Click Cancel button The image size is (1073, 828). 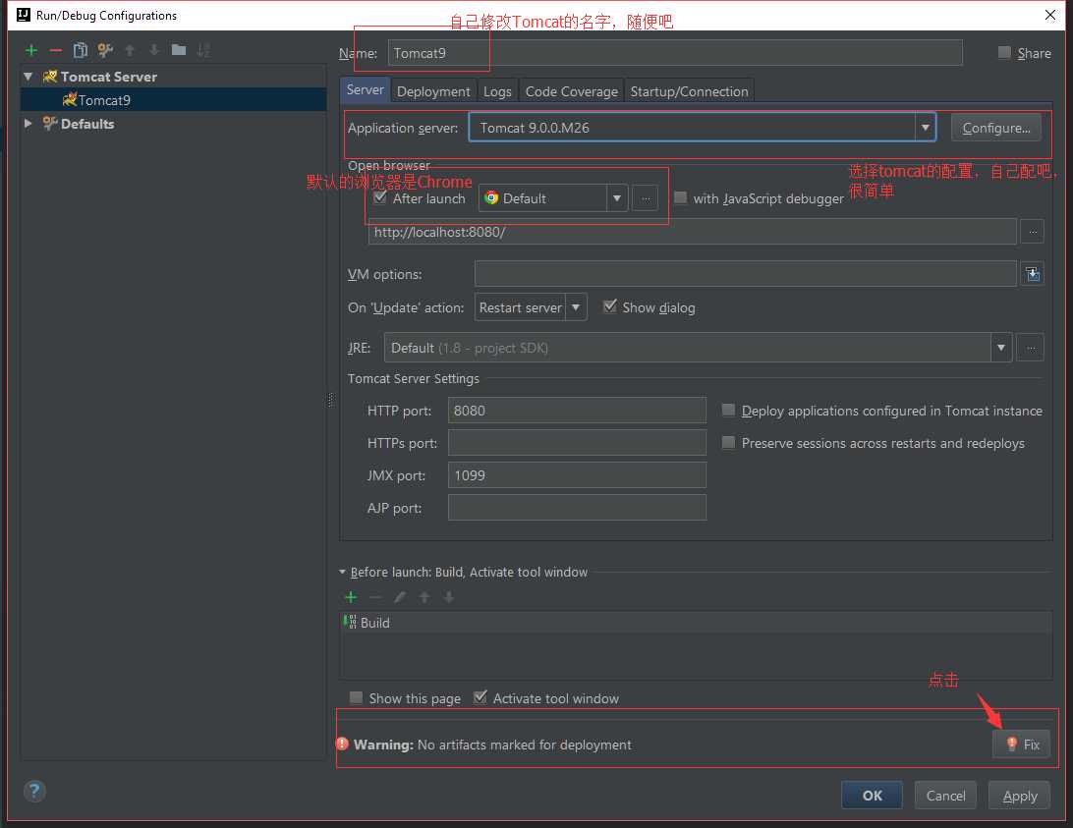tap(945, 796)
